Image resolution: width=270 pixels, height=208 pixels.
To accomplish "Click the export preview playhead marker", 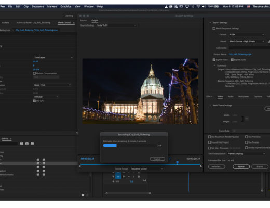I will tap(177, 163).
